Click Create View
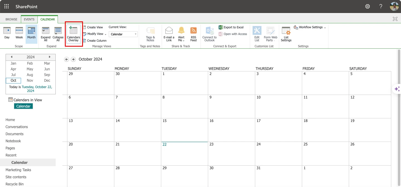This screenshot has height=187, width=401. (93, 27)
